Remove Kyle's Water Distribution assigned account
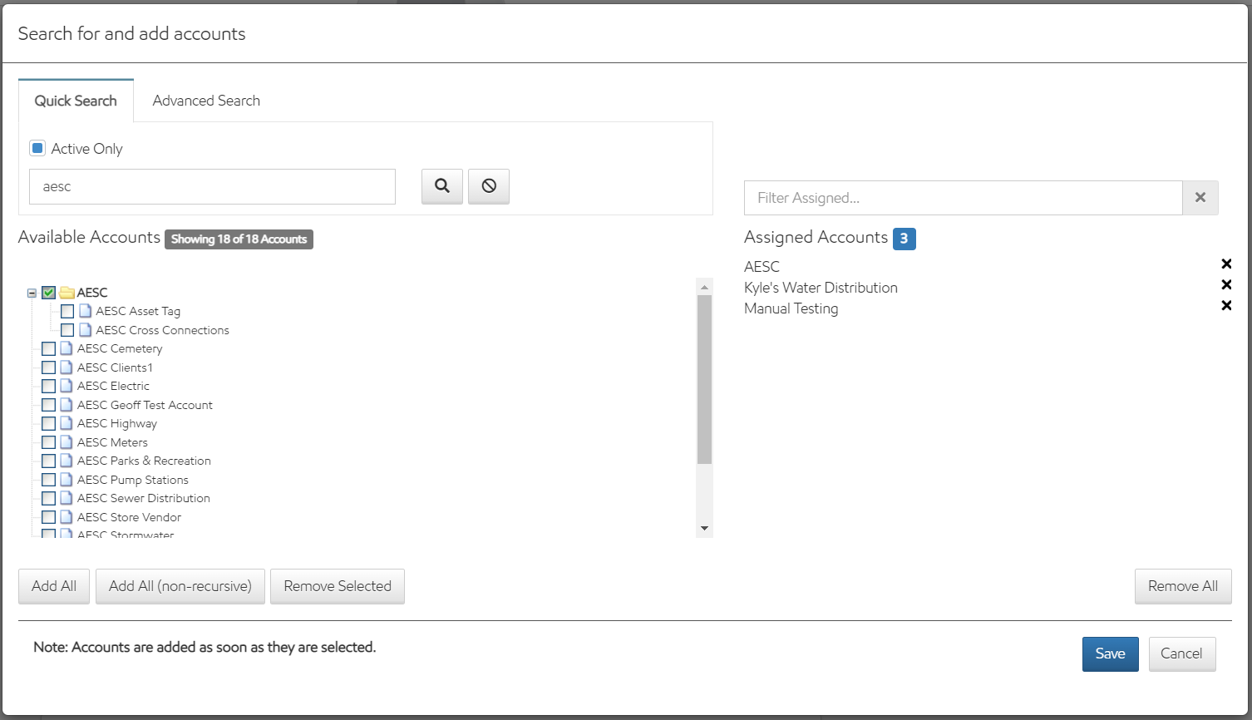Screen dimensions: 1252x720 1225,285
